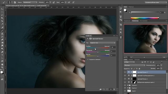Screen dimensions: 168x94
Task: Open the Тон dropdown in Properties
Action: click(103, 43)
